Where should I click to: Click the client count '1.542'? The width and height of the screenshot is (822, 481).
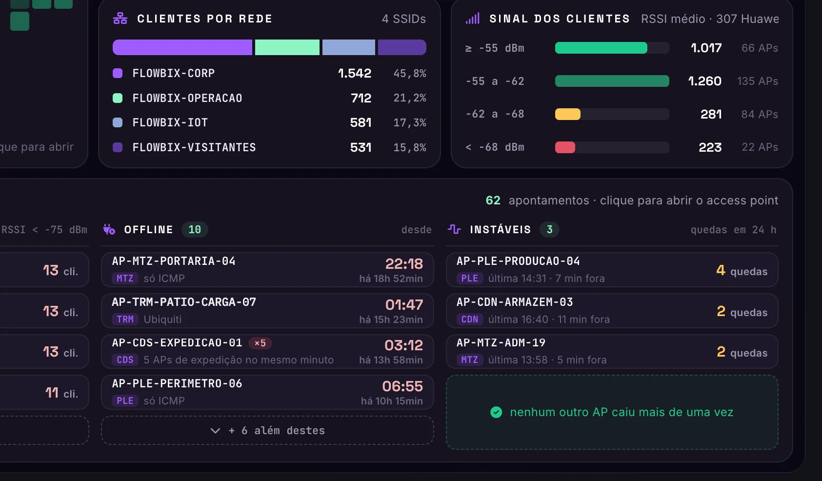355,73
